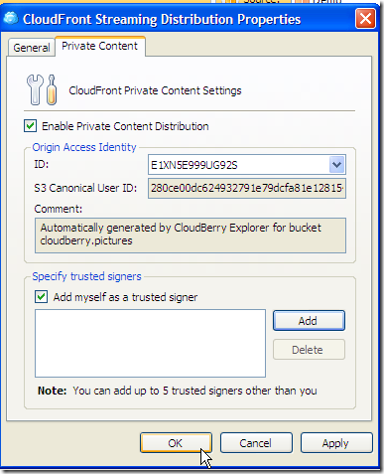Screen dimensions: 384x474
Task: Uncheck Add myself as a trusted signer
Action: click(42, 297)
